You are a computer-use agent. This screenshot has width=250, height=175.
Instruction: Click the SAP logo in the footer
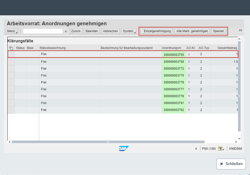(x=124, y=148)
